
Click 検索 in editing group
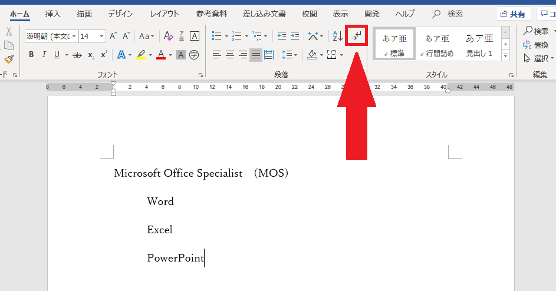click(x=536, y=31)
